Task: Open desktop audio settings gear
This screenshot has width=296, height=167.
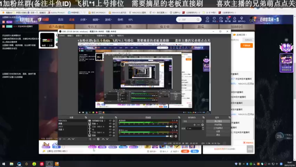Action: click(176, 127)
